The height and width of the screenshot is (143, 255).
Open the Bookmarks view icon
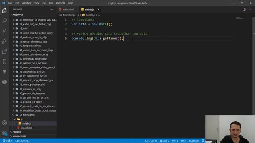coord(4,62)
